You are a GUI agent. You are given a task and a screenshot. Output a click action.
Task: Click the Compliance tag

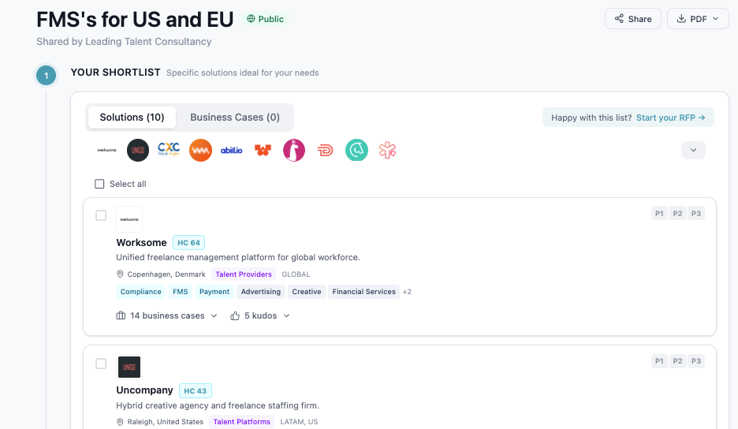tap(140, 292)
